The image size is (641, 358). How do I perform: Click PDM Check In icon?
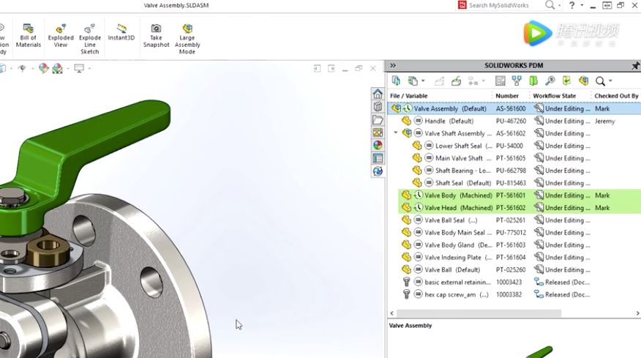pyautogui.click(x=456, y=81)
